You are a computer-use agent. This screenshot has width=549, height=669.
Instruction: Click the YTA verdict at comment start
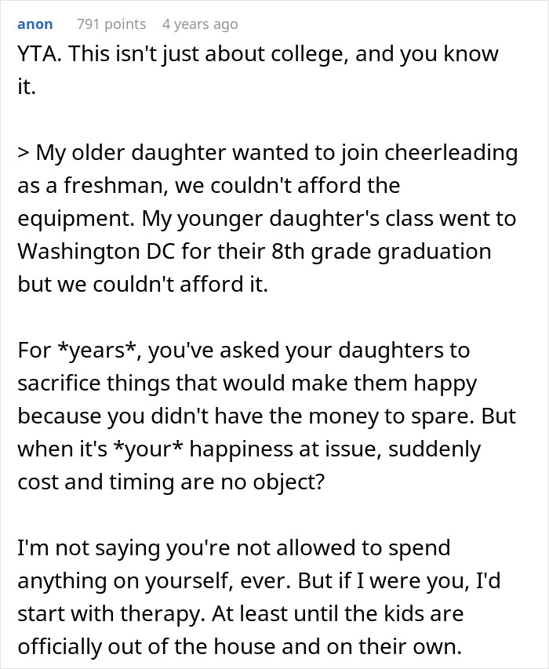tap(36, 54)
